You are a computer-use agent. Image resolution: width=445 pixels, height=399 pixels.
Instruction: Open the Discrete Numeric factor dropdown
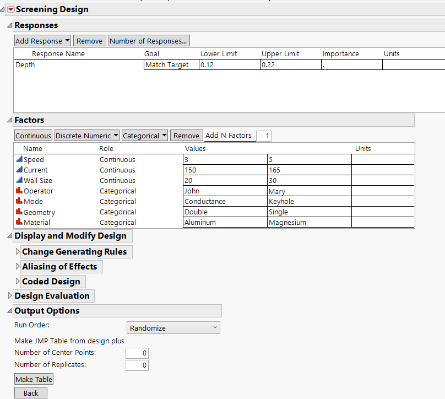[x=86, y=136]
